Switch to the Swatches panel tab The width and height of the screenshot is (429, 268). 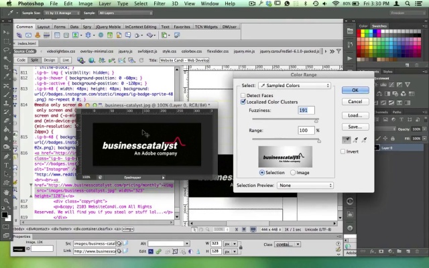point(379,26)
